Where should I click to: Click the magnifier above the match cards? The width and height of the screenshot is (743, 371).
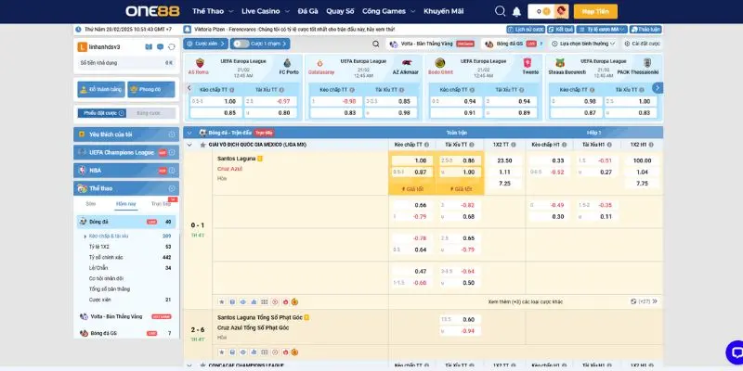click(376, 44)
